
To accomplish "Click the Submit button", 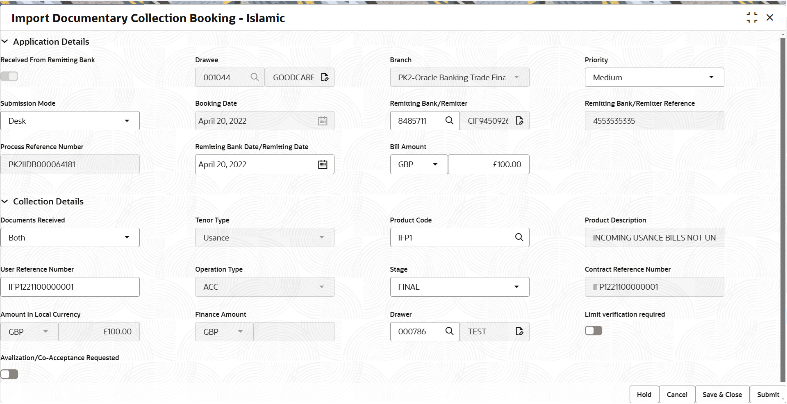I will point(768,395).
